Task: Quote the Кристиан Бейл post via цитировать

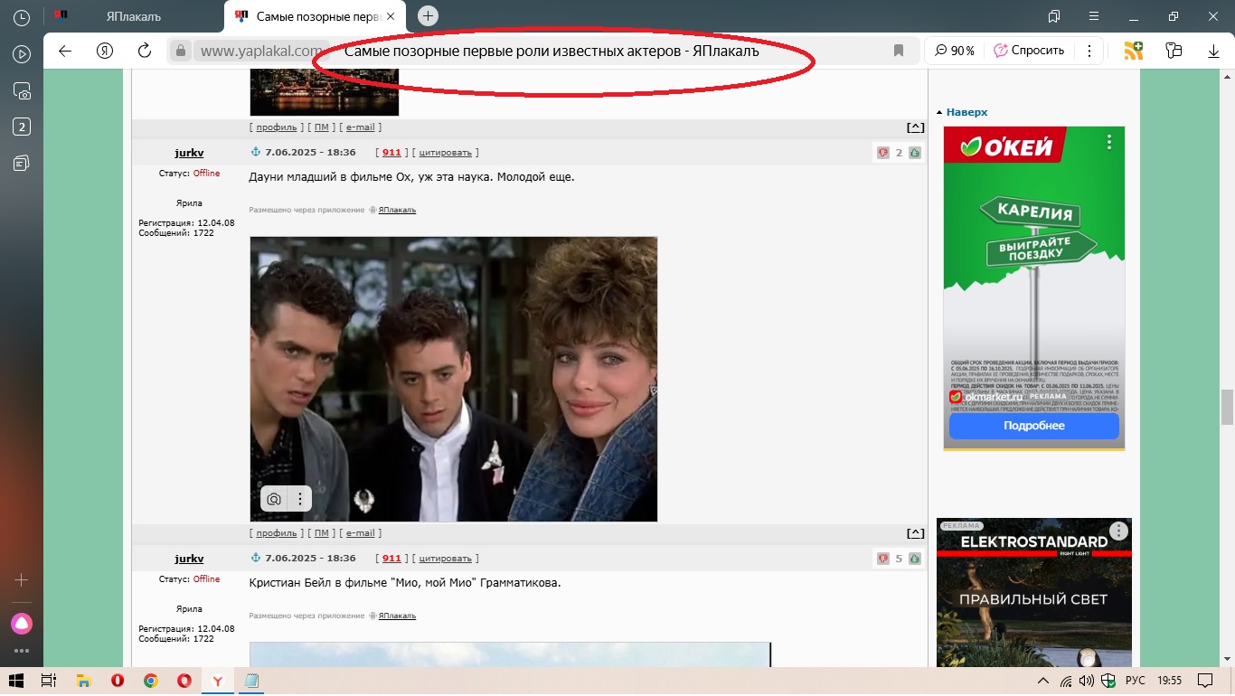Action: point(446,559)
